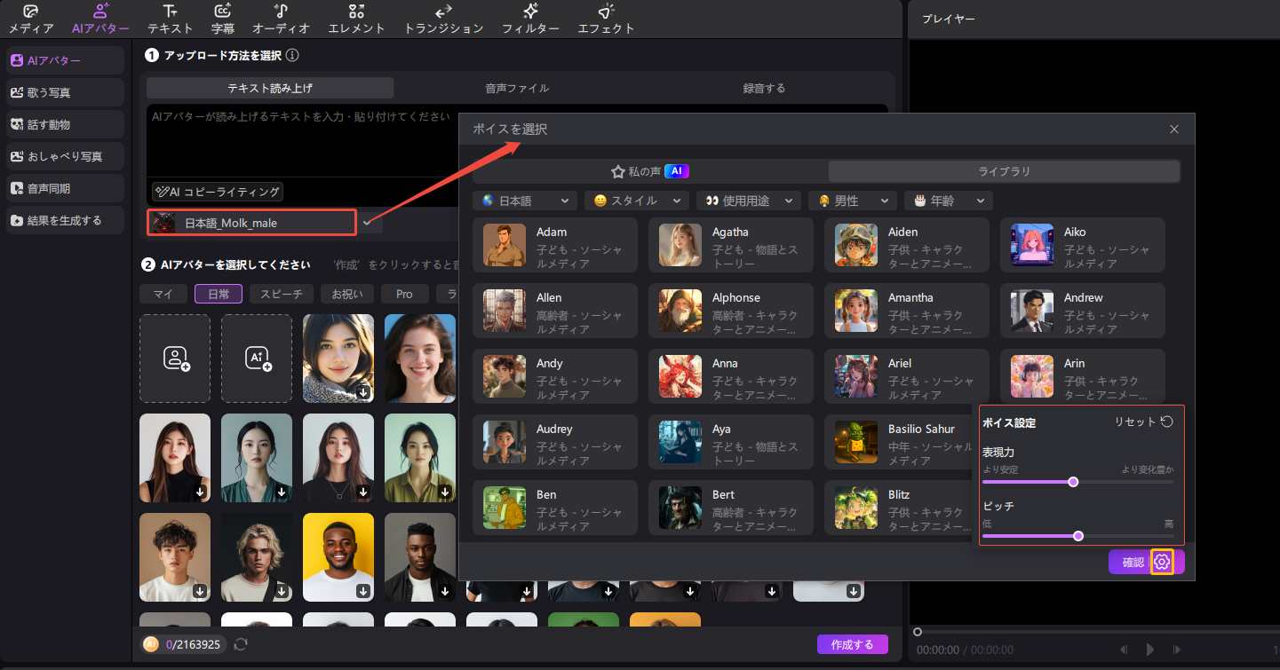Image resolution: width=1280 pixels, height=670 pixels.
Task: Open the スタイル filter dropdown
Action: coord(637,201)
